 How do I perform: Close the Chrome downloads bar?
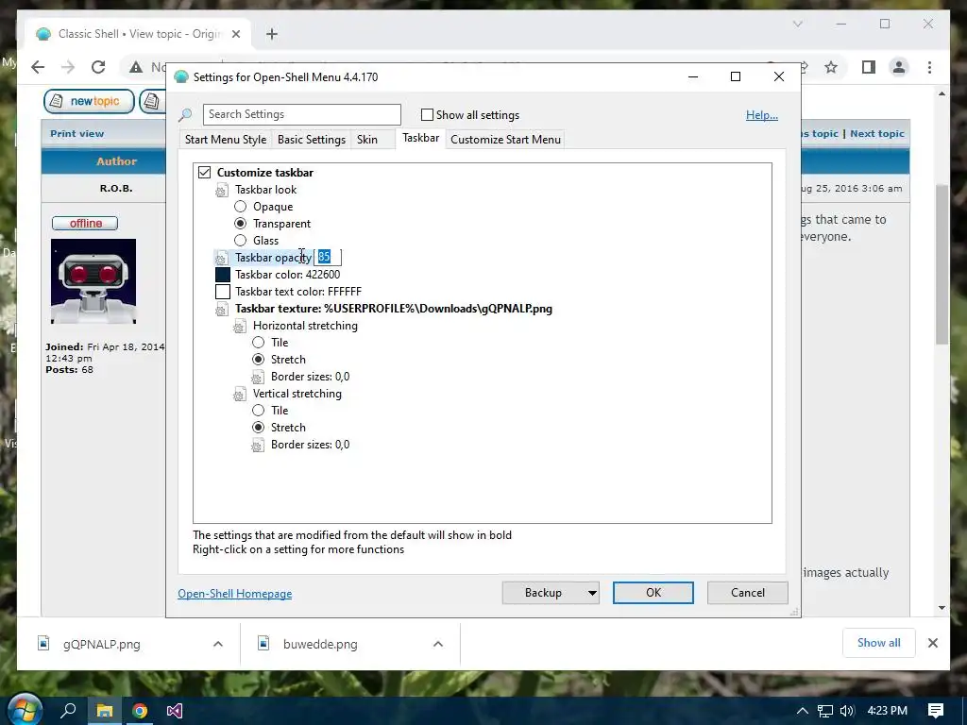click(x=932, y=643)
